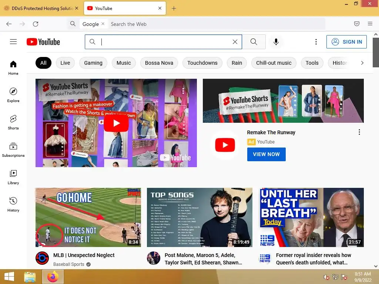Open Library in the sidebar
Viewport: 379px width, 284px height.
(13, 177)
